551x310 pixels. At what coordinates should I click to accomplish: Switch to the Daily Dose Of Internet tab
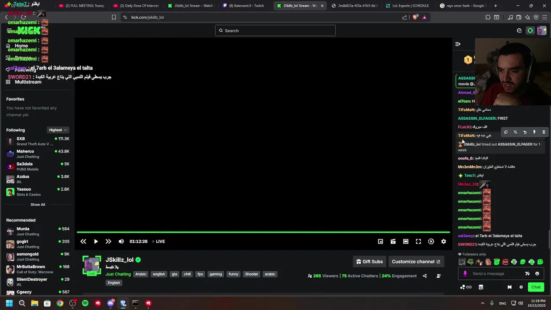point(136,6)
